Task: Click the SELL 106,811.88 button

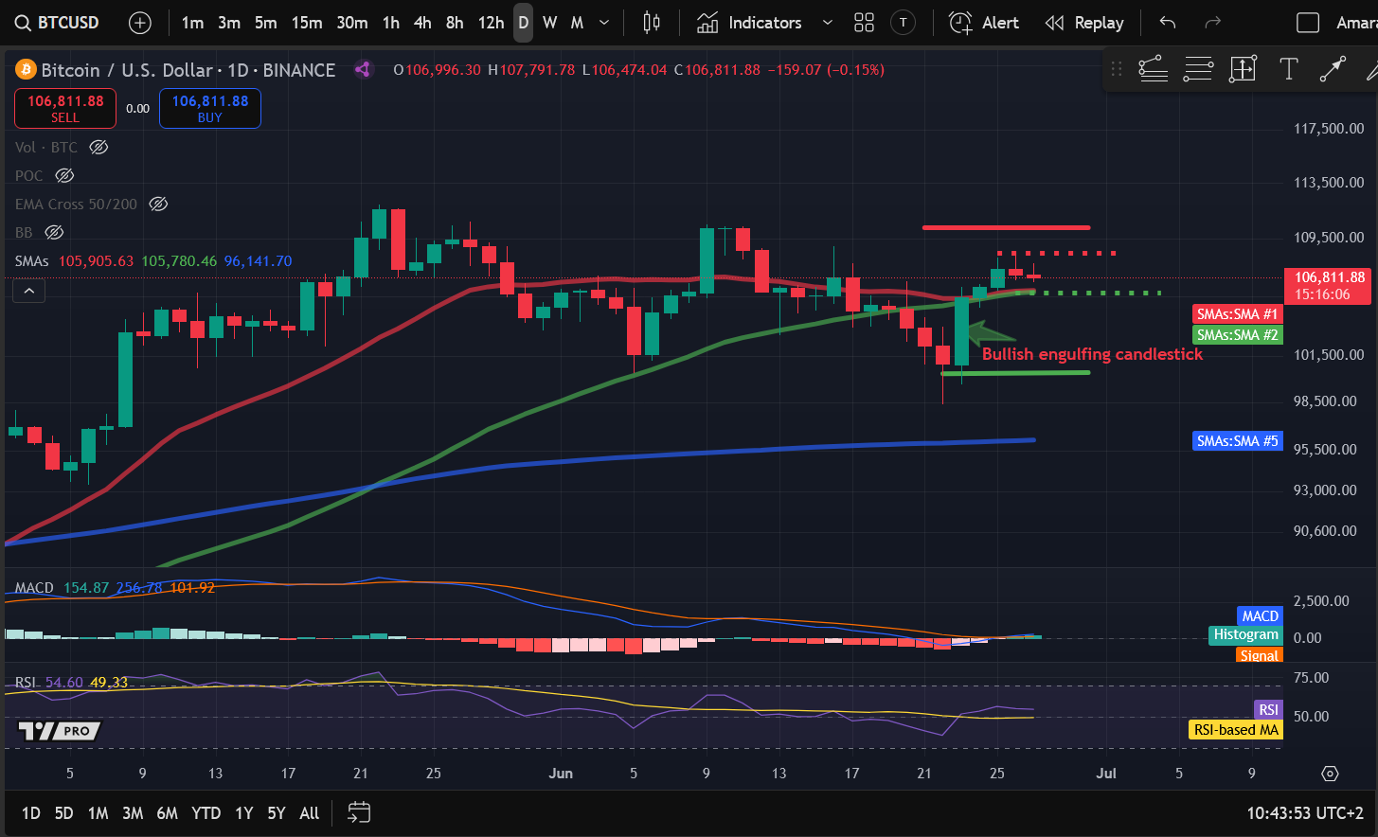Action: point(65,108)
